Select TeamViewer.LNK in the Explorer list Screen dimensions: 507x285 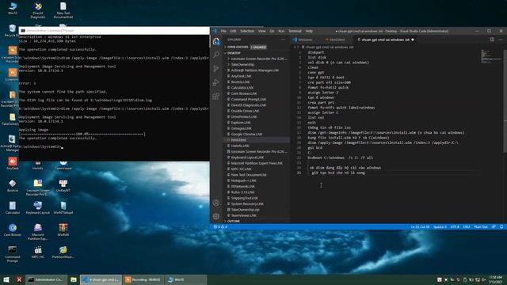[x=257, y=215]
